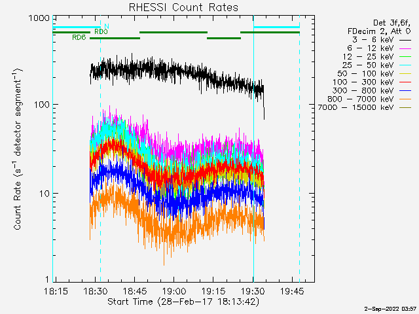The image size is (419, 314).
Task: Click the 'Det 3f,6f,' legend header
Action: (392, 24)
